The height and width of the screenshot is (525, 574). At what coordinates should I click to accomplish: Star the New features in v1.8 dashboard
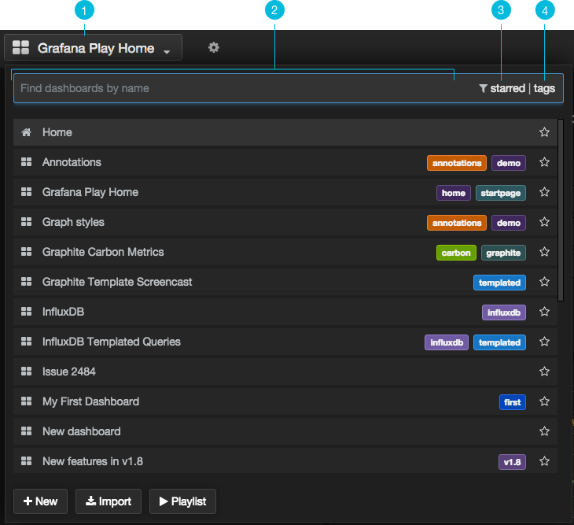coord(544,461)
